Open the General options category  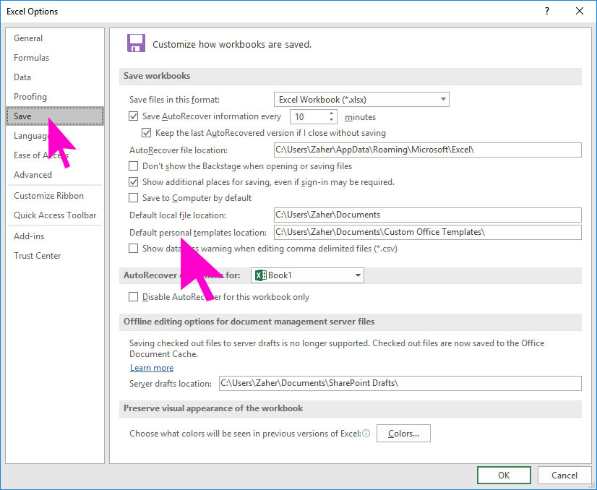(55, 38)
